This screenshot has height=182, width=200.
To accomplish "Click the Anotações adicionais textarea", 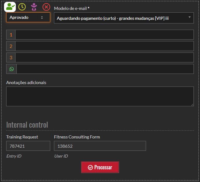I will click(x=100, y=96).
